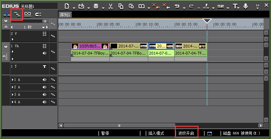Toggle title visibility on 1 T track
Screen dimensions: 271x139
[x=45, y=66]
